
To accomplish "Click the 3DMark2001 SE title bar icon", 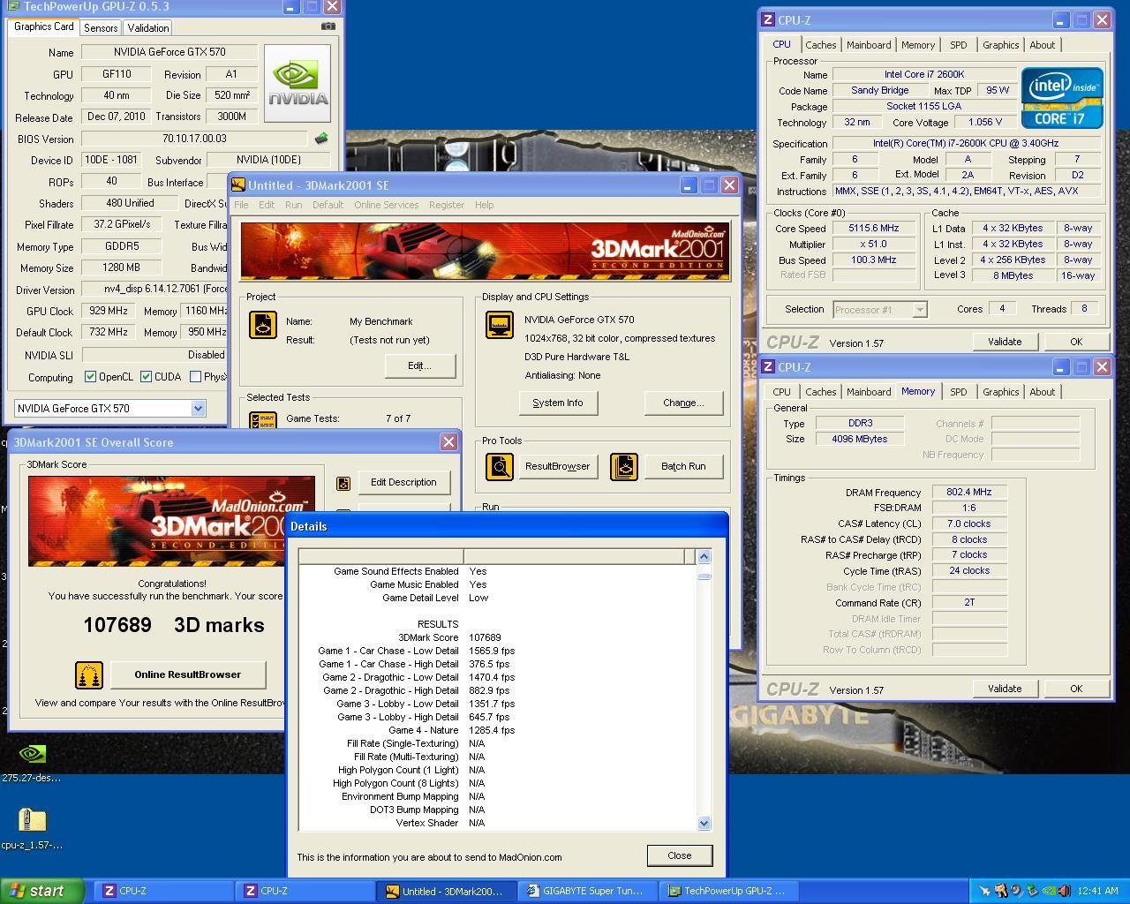I will pyautogui.click(x=238, y=185).
